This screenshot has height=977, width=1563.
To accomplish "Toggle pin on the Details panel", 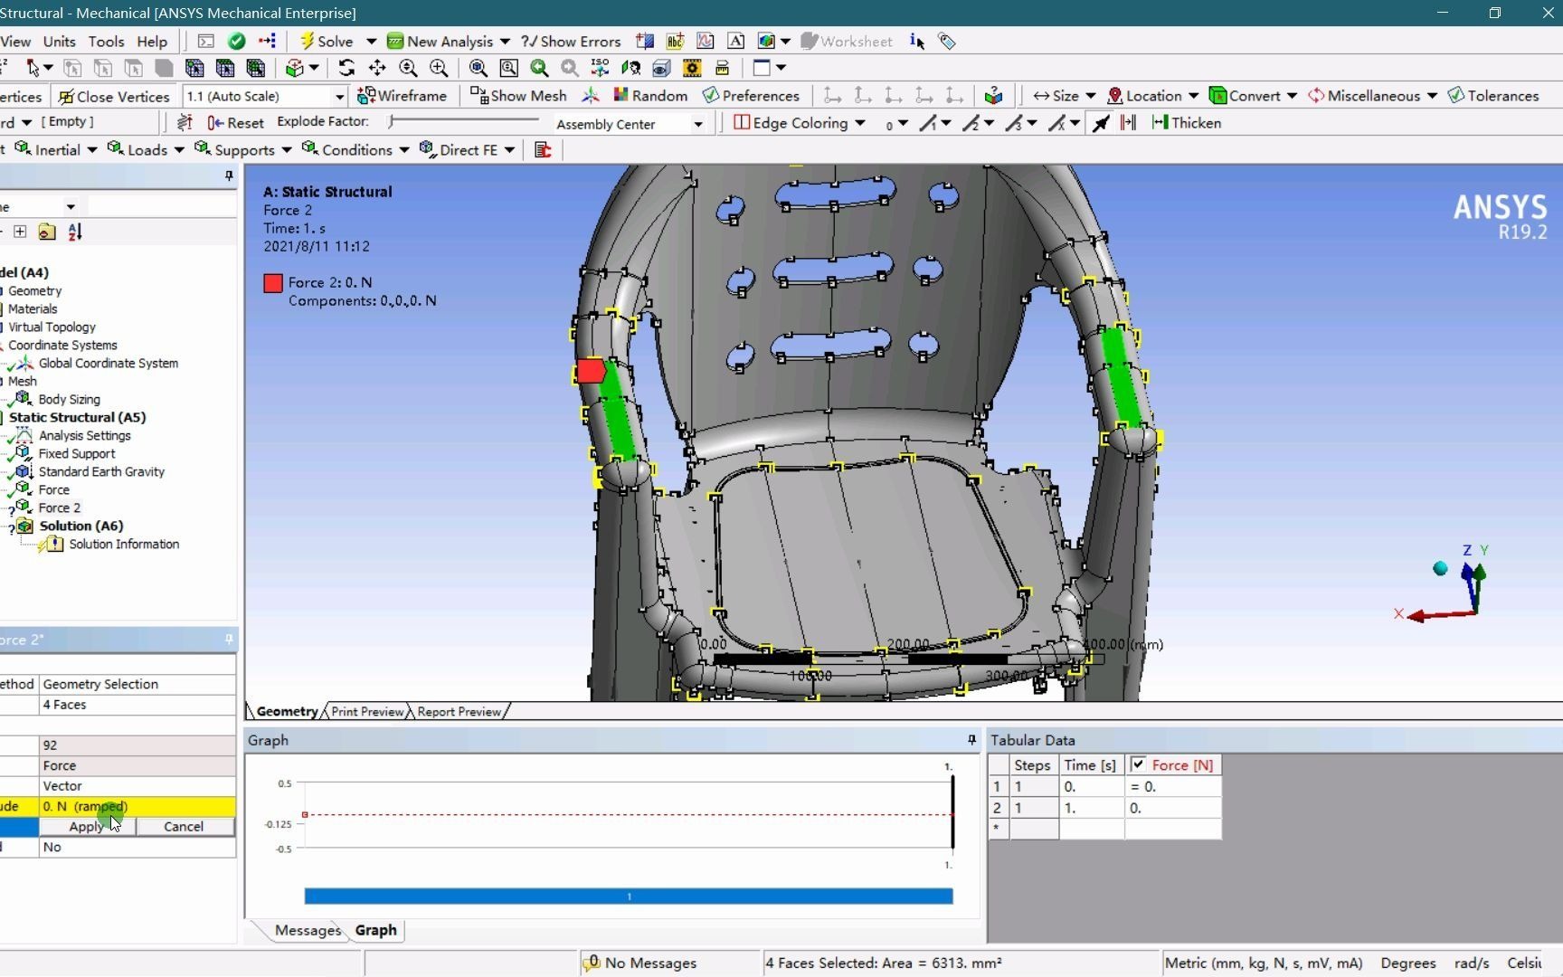I will (229, 639).
